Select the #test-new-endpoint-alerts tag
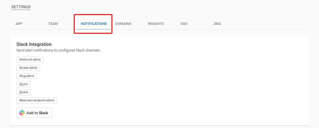The image size is (319, 128). click(x=37, y=101)
